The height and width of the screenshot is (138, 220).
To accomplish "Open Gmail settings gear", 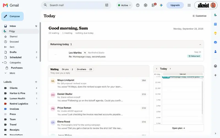I will [145, 5].
